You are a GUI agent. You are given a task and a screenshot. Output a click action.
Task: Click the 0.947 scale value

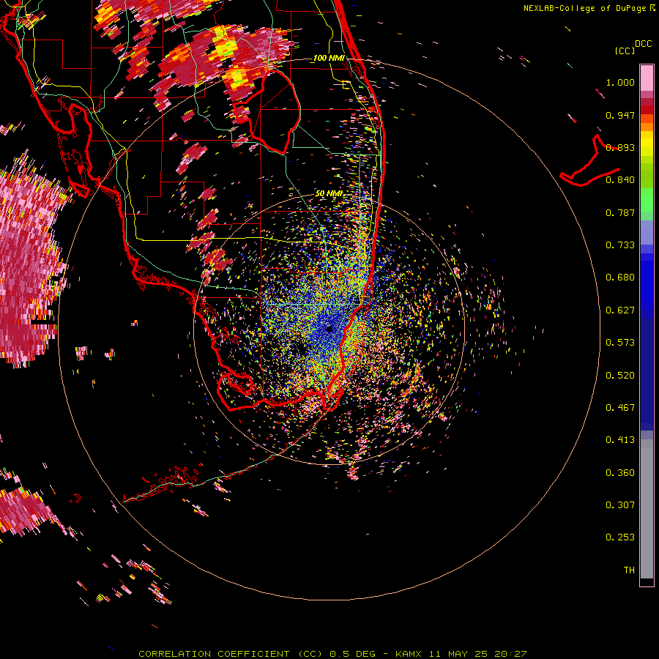point(620,115)
